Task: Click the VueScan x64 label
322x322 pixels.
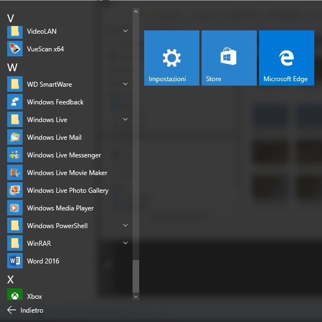Action: (x=45, y=49)
